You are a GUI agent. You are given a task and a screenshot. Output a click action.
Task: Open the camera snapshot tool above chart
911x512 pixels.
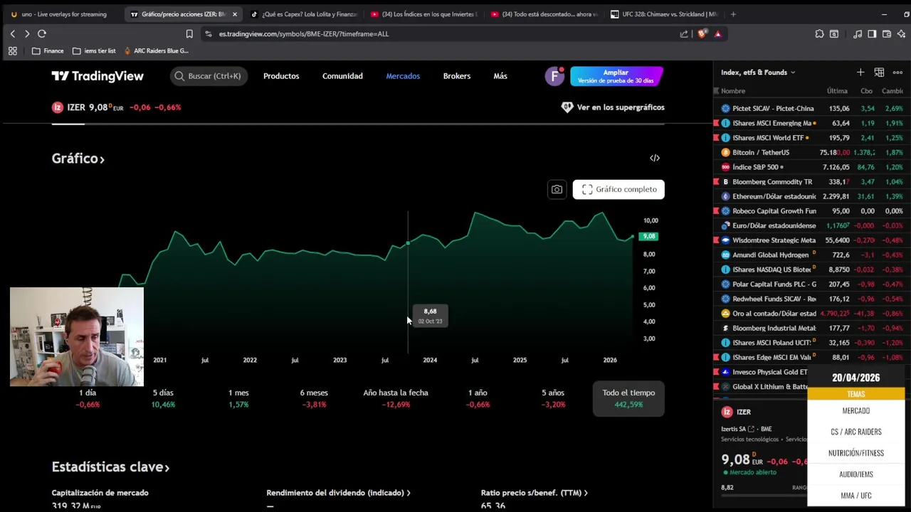(x=557, y=189)
